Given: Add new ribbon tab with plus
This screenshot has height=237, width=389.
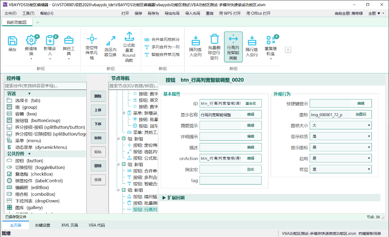Looking at the screenshot, I should click(x=38, y=23).
